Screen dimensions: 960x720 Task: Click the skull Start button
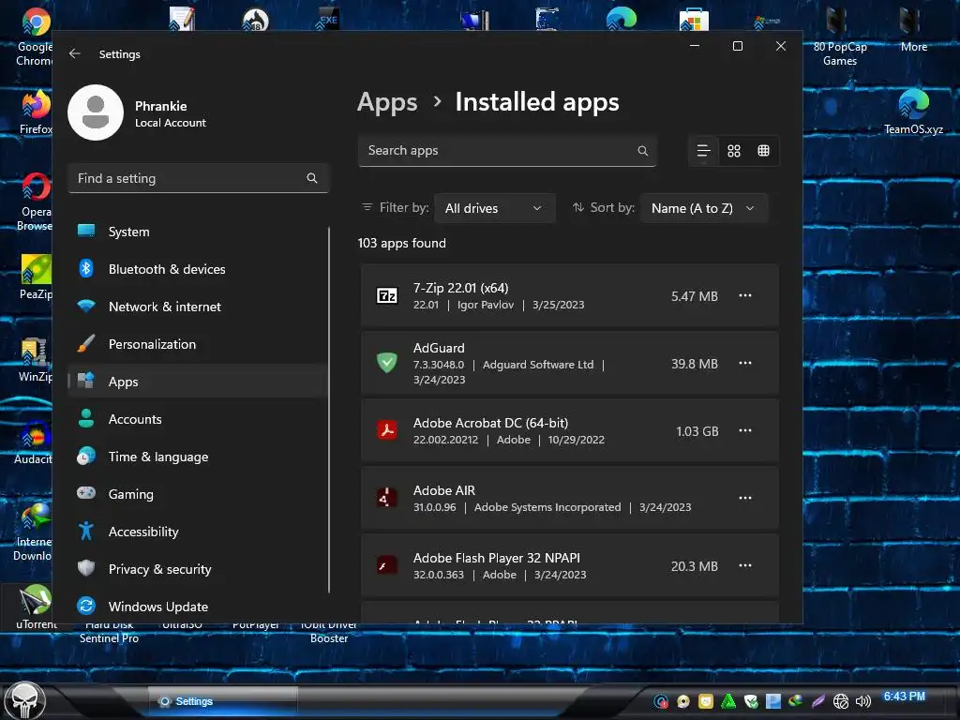click(24, 700)
